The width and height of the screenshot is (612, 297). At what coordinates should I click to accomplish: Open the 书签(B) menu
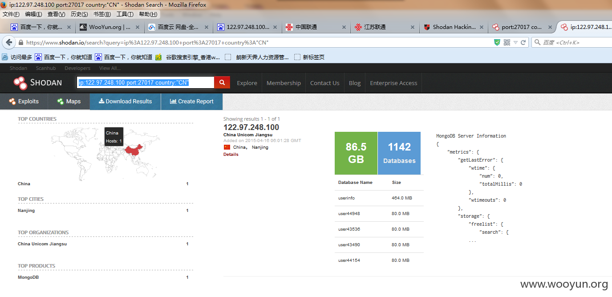[102, 14]
